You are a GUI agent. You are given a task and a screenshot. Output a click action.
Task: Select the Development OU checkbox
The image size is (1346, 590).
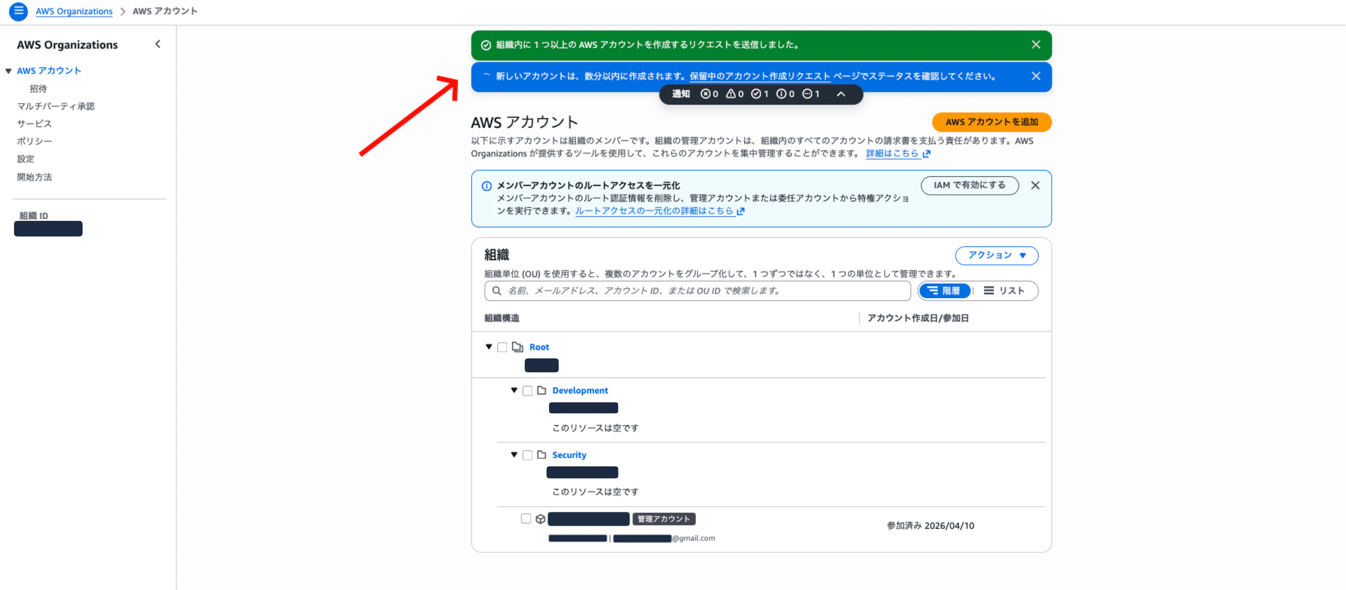click(x=527, y=390)
